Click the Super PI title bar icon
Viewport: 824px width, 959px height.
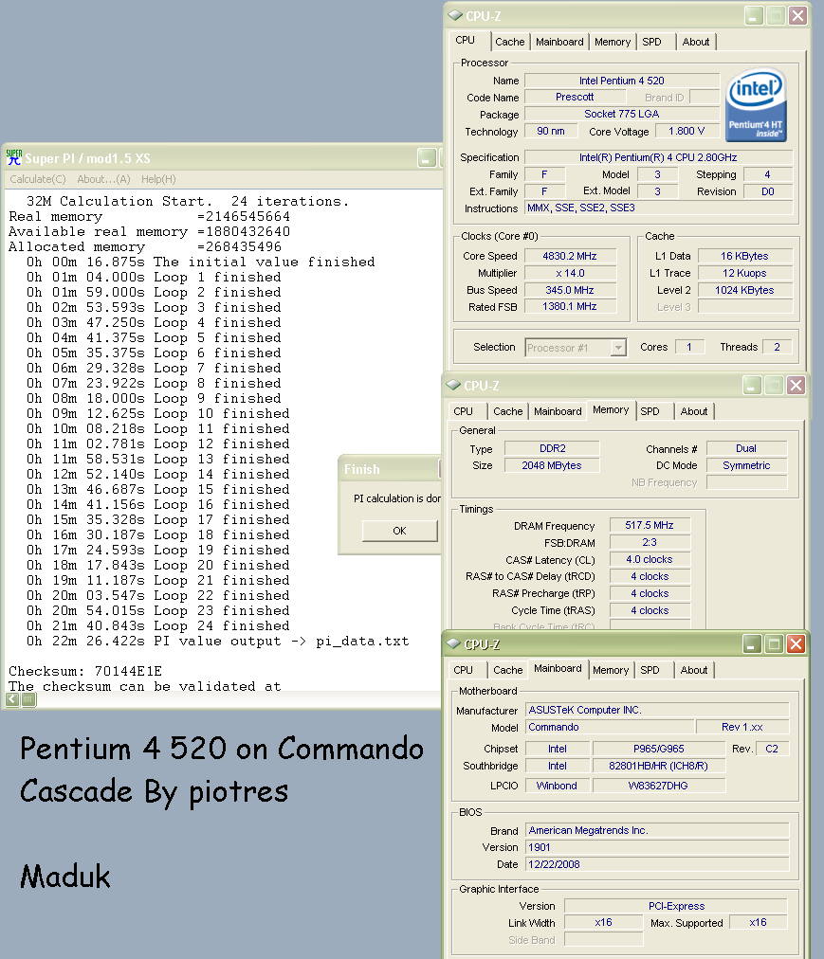point(14,158)
